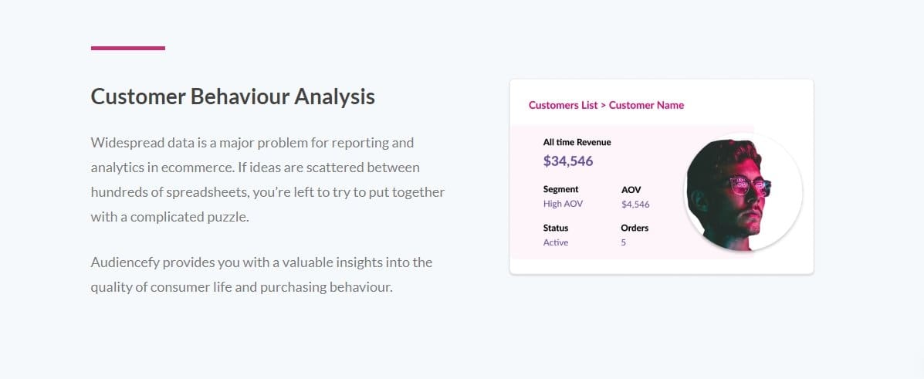Image resolution: width=924 pixels, height=379 pixels.
Task: Click the Segment field label
Action: click(560, 189)
